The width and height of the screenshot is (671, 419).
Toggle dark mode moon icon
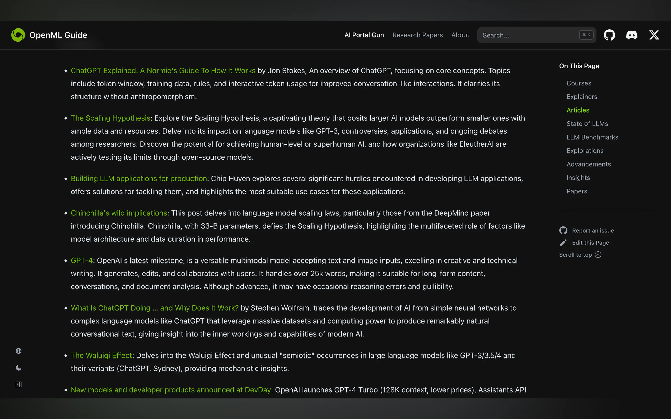point(18,368)
